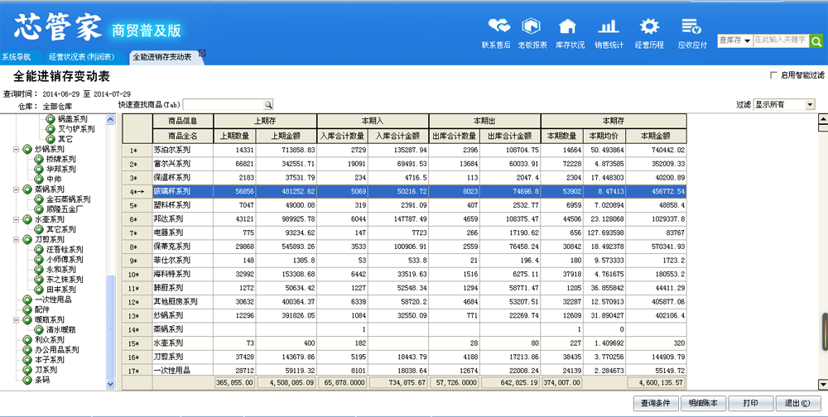Click the tree panel scroll-down arrow
This screenshot has width=828, height=417.
110,384
